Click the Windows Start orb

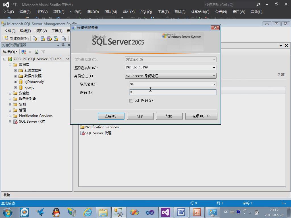8,212
